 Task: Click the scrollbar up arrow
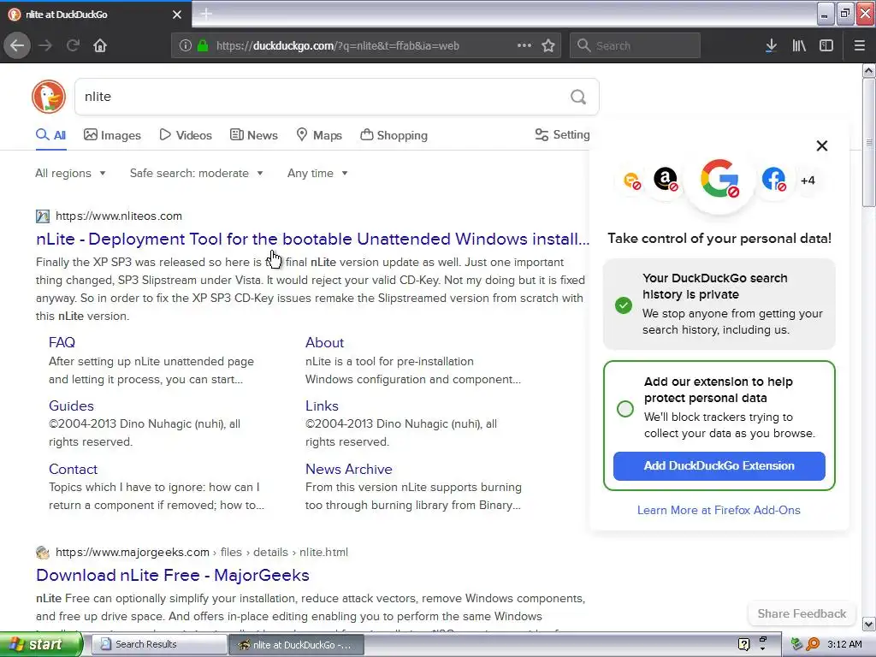868,70
